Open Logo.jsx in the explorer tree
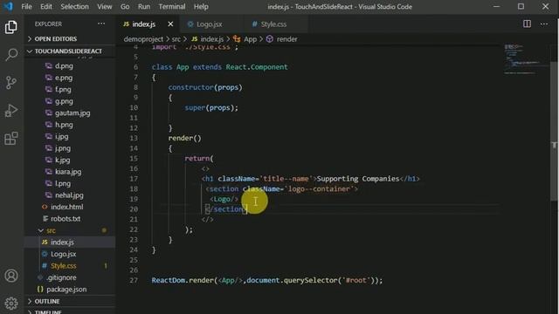The width and height of the screenshot is (559, 314). [x=63, y=254]
